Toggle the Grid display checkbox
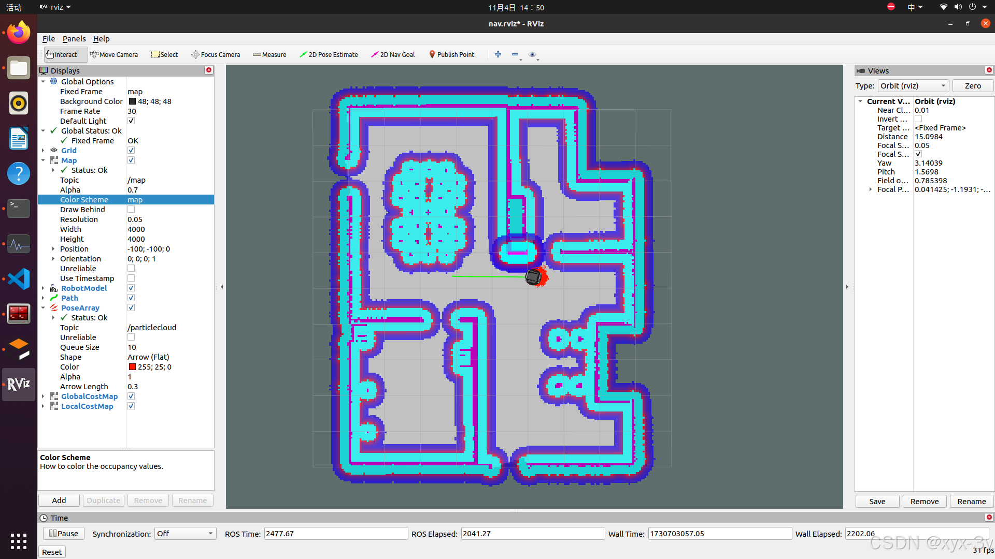This screenshot has height=559, width=995. pyautogui.click(x=131, y=151)
